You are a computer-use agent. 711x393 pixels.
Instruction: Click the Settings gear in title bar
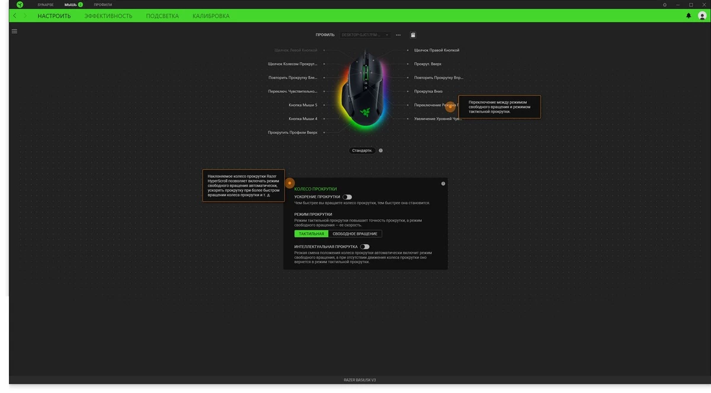[665, 5]
